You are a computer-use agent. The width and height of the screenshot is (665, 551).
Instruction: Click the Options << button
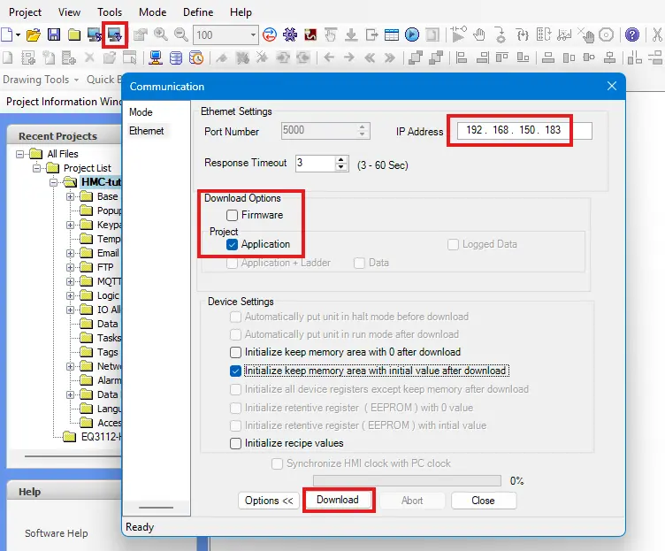(x=269, y=500)
